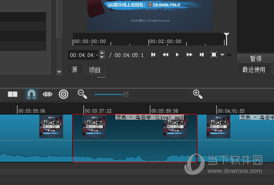
Task: Open the 最近使用 (Recent) tab
Action: click(254, 69)
